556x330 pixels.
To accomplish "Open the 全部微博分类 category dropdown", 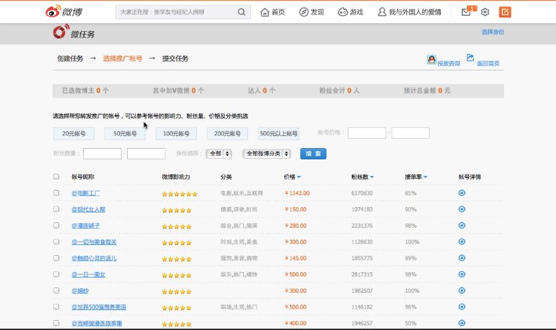I will tap(267, 153).
